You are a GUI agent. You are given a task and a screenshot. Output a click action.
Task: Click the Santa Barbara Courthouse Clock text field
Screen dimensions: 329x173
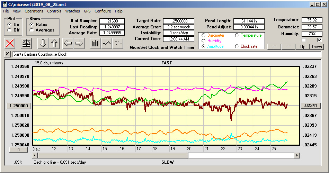[x=166, y=54]
